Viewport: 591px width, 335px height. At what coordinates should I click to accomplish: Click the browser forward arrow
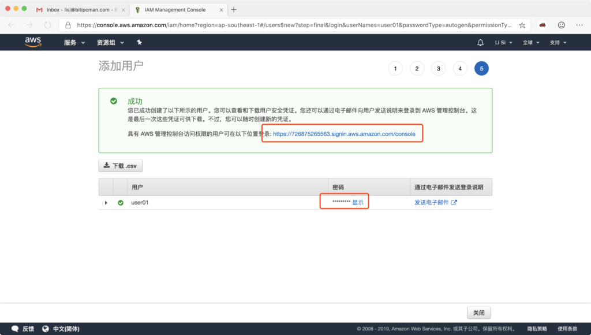click(x=29, y=25)
